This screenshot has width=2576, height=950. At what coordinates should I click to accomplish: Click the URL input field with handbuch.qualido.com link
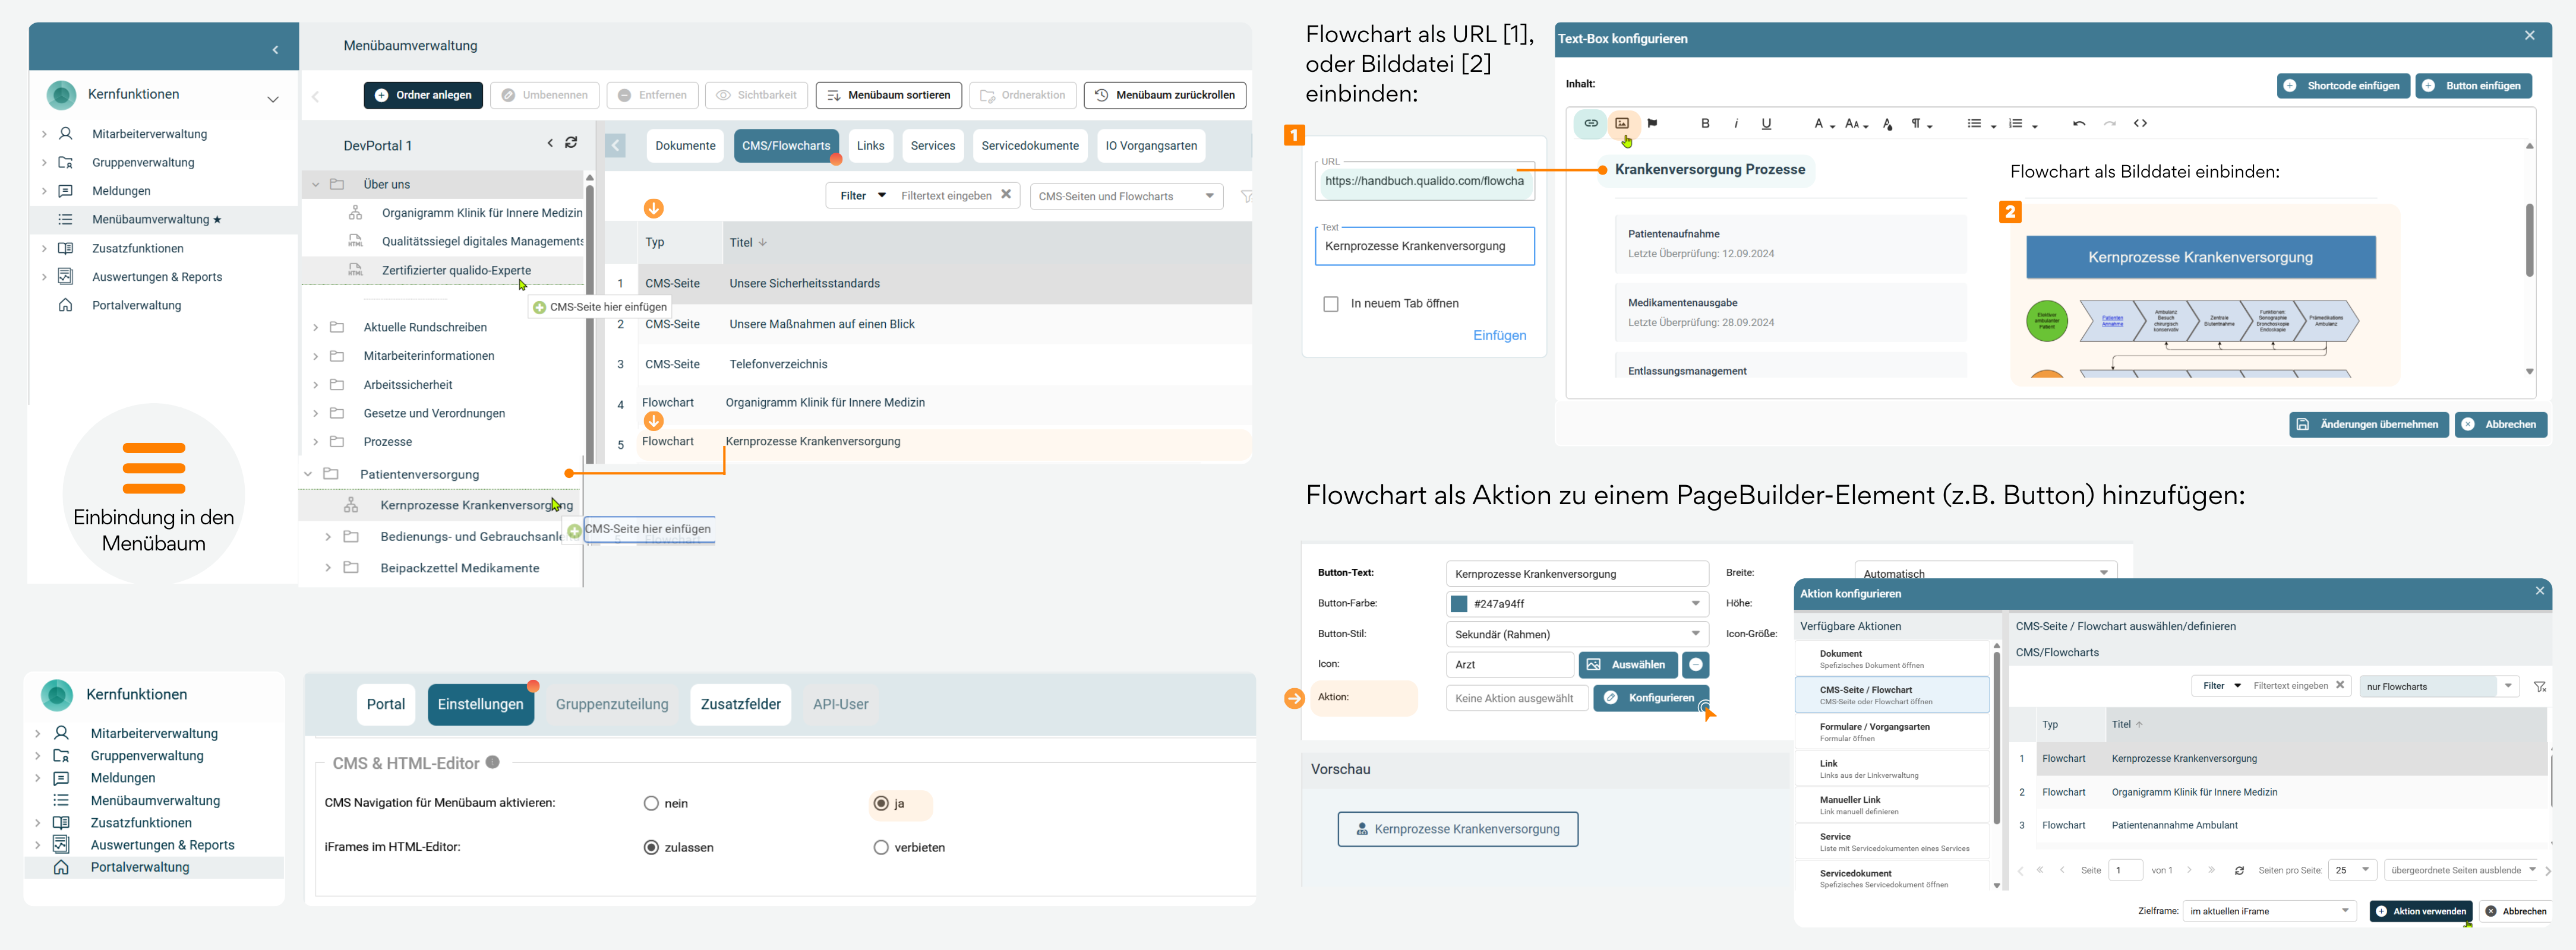(x=1425, y=181)
